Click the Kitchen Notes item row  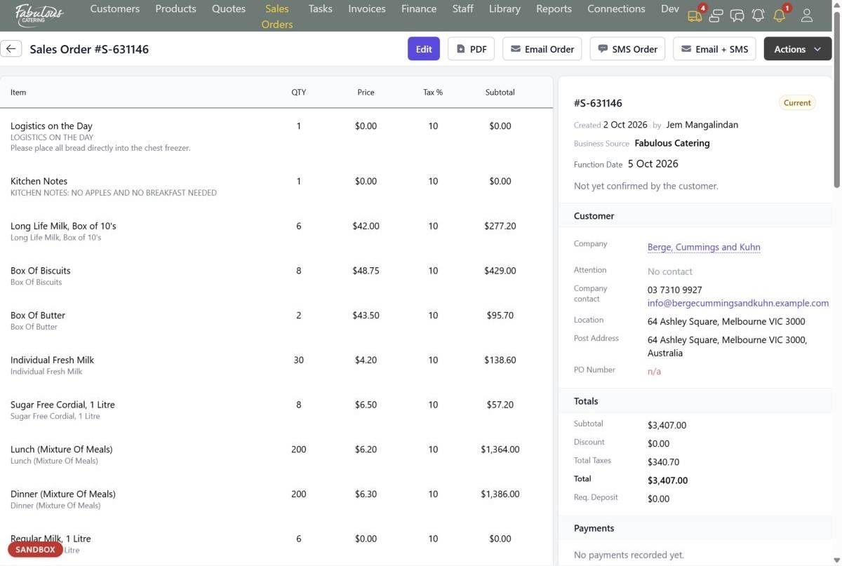coord(276,186)
